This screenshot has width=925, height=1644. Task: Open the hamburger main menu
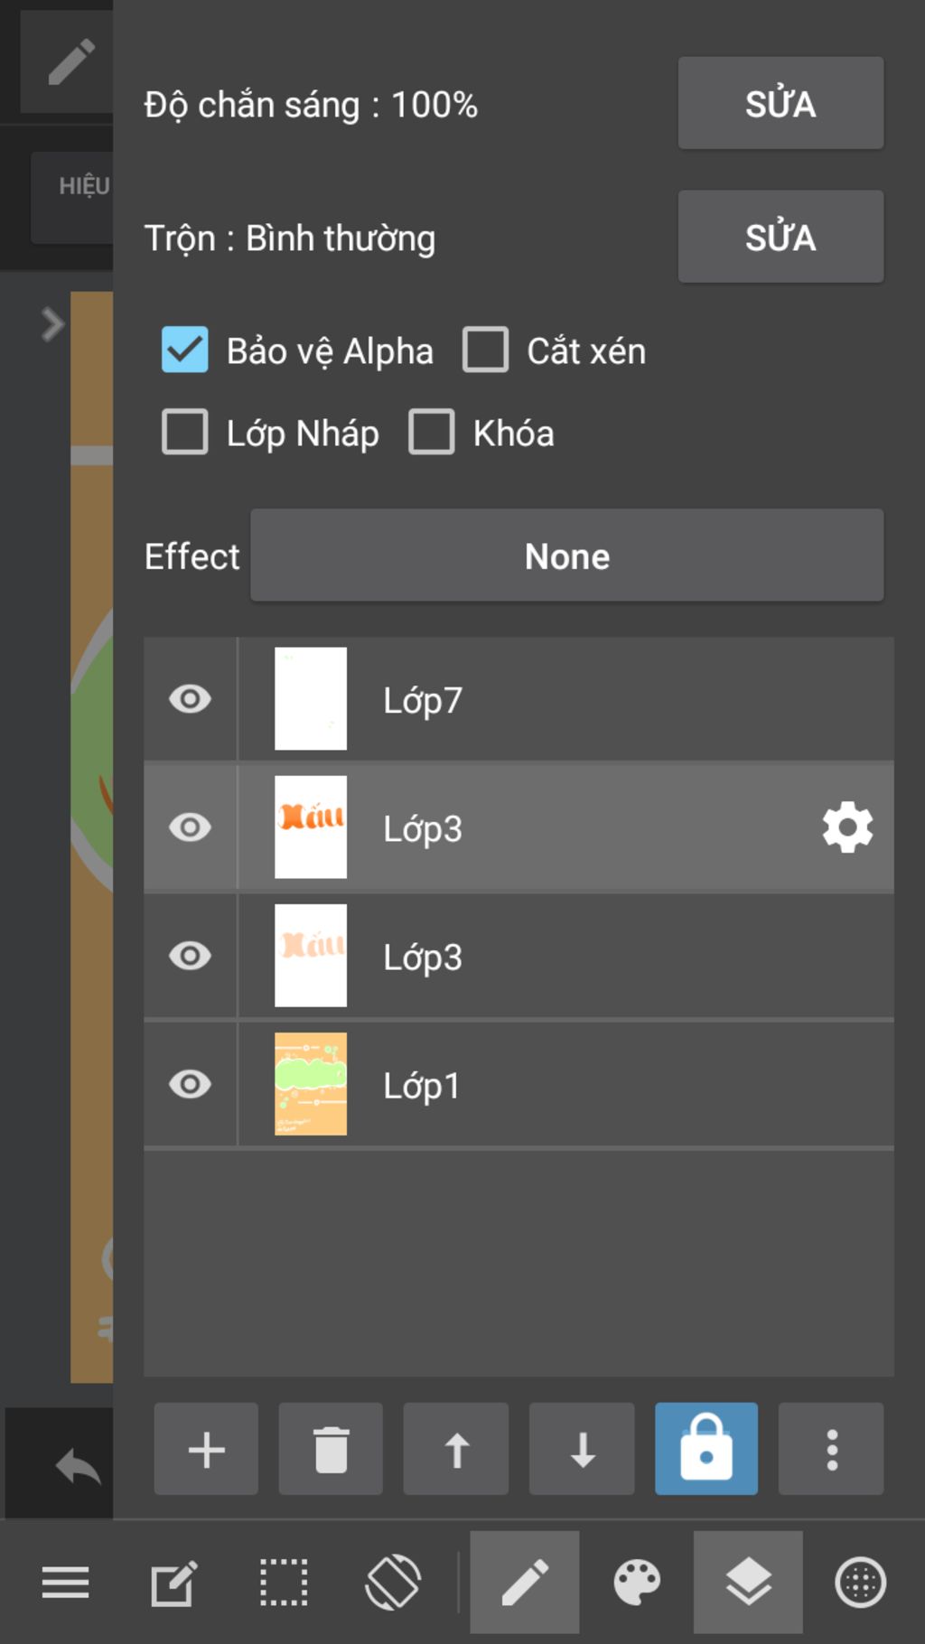click(65, 1583)
